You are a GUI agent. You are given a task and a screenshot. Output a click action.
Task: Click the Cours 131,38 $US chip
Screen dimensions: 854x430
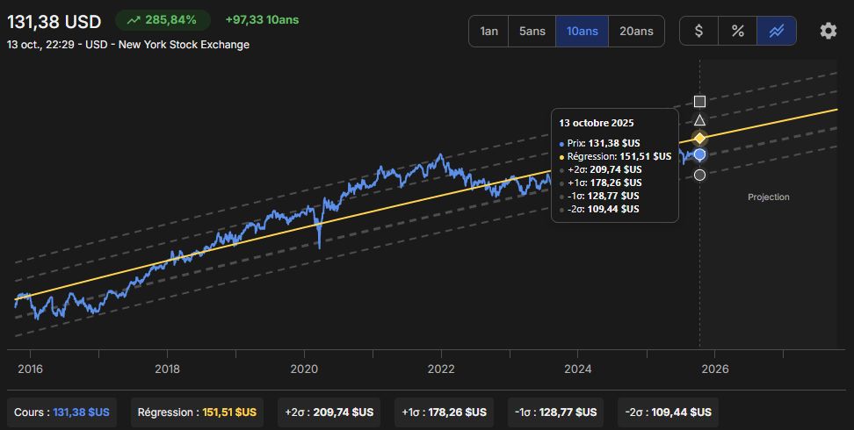(62, 412)
